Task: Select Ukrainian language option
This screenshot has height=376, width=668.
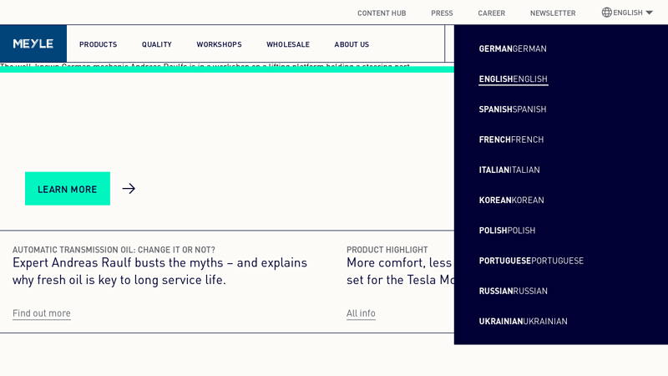Action: pos(523,321)
